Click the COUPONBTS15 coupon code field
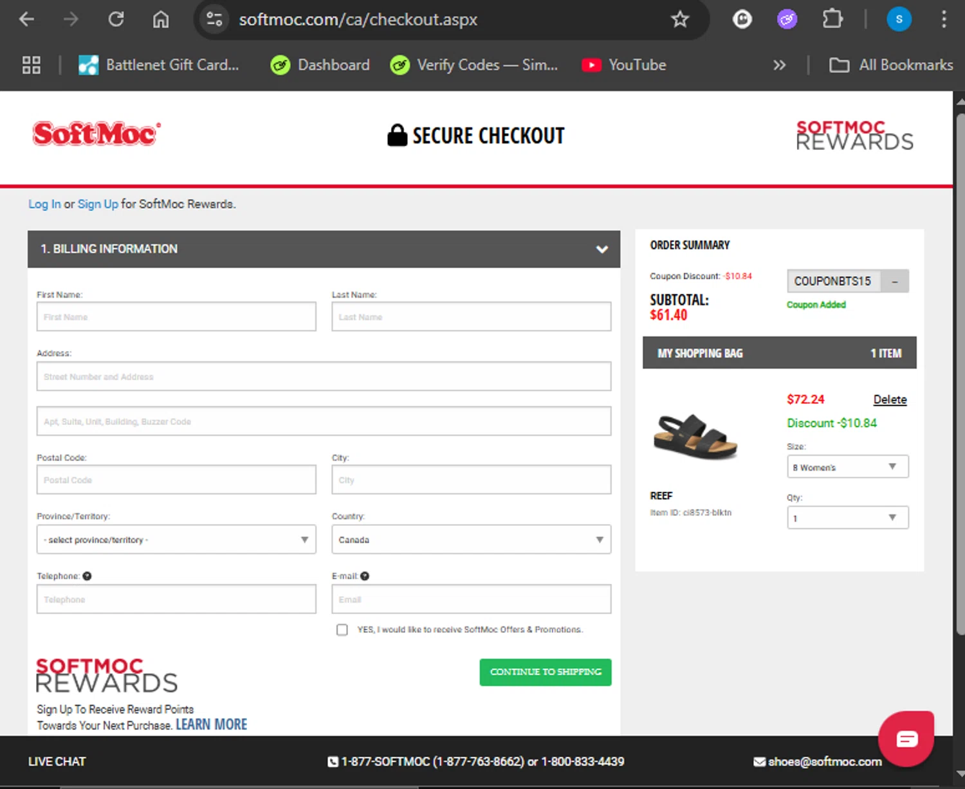 tap(833, 281)
